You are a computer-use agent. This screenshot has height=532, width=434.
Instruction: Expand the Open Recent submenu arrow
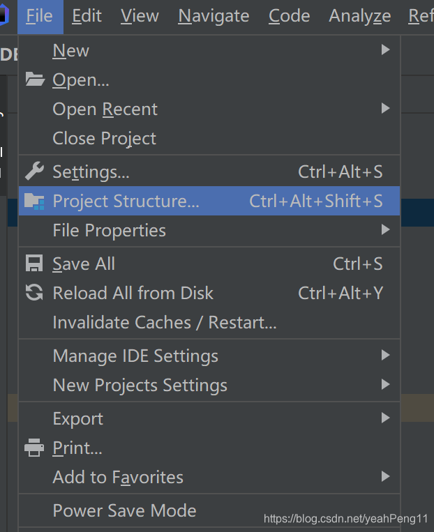pos(385,109)
